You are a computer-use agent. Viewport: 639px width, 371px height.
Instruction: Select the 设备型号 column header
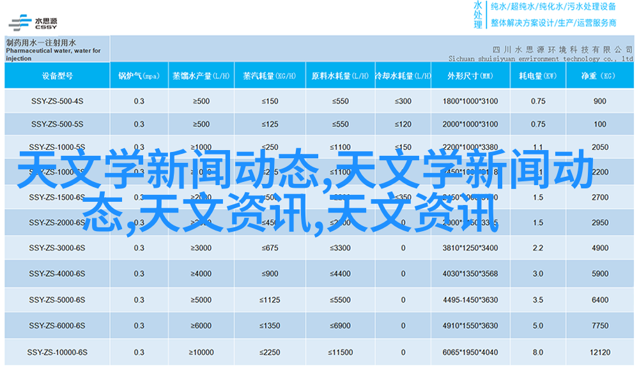coord(57,76)
